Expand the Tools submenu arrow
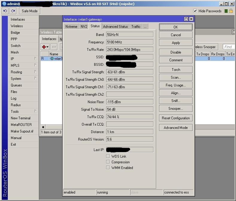The image size is (236, 201). (x=35, y=111)
